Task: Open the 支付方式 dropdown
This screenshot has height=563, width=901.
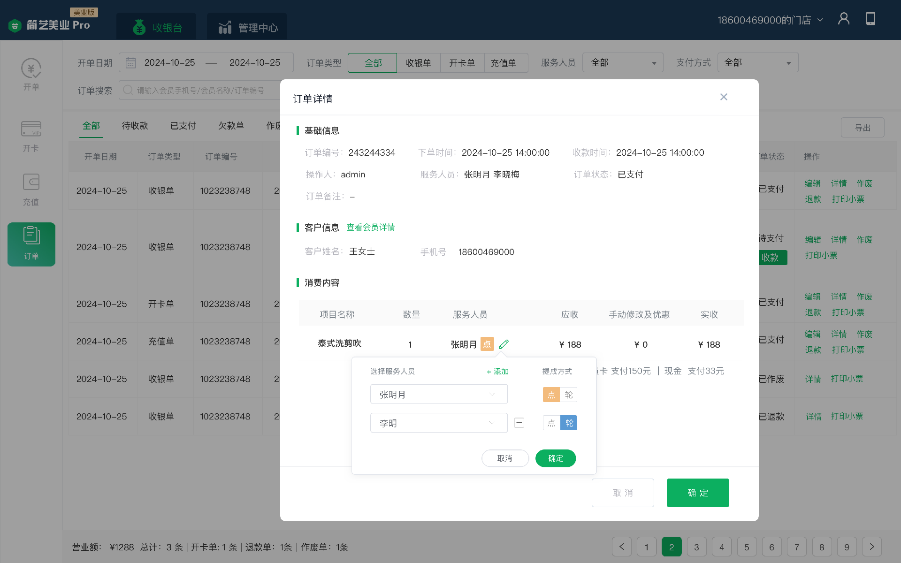Action: coord(757,63)
